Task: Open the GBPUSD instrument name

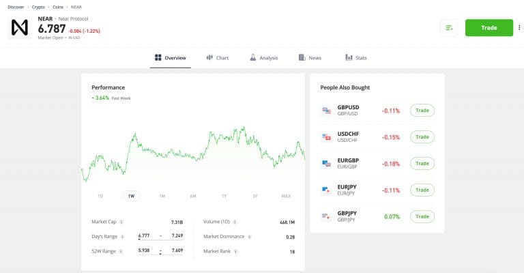Action: pyautogui.click(x=348, y=108)
